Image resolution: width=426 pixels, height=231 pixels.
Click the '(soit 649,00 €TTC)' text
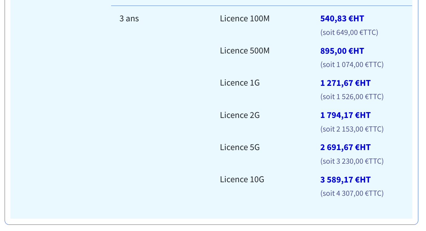[x=349, y=32]
